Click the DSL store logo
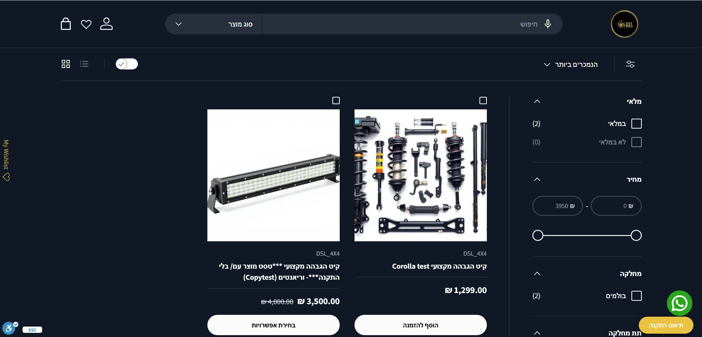 (x=624, y=24)
